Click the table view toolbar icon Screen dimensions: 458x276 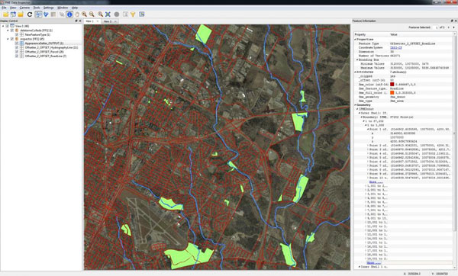[53, 14]
